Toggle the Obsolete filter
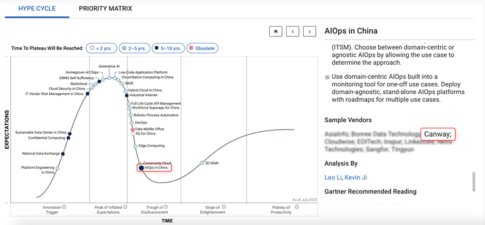The image size is (485, 225). click(x=202, y=48)
